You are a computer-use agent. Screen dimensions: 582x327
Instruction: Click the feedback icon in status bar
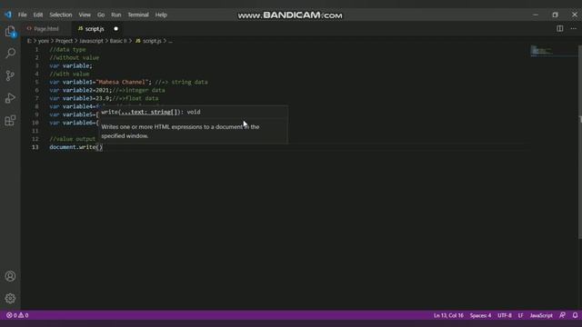[563, 315]
